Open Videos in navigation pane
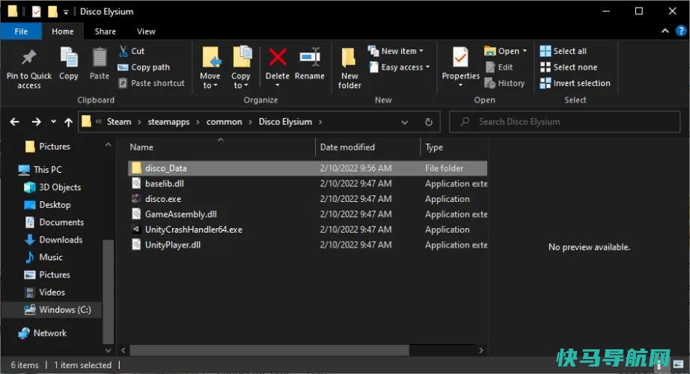The image size is (690, 374). point(45,292)
